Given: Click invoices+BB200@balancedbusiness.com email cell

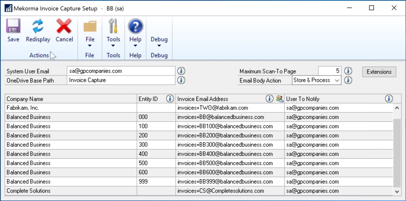Looking at the screenshot, I should 230,136.
